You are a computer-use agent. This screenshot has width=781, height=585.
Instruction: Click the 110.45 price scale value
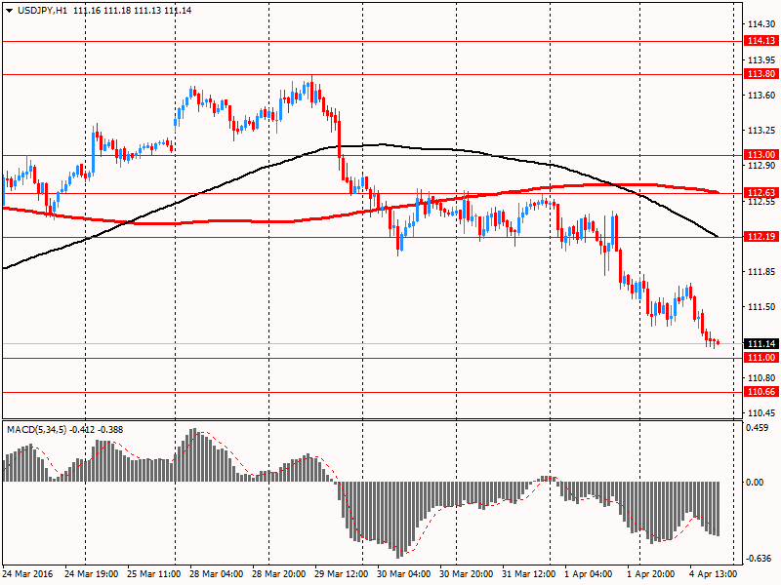[761, 413]
